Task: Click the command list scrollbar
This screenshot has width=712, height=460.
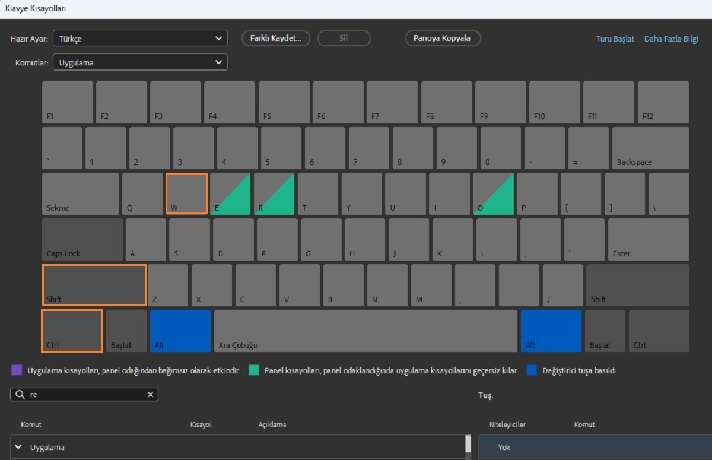Action: click(468, 445)
